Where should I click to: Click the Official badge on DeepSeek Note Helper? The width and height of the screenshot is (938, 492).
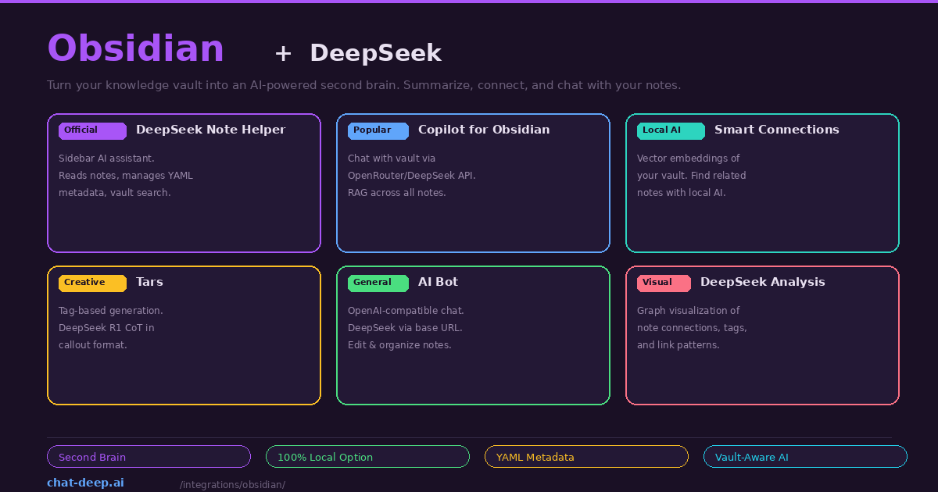91,130
